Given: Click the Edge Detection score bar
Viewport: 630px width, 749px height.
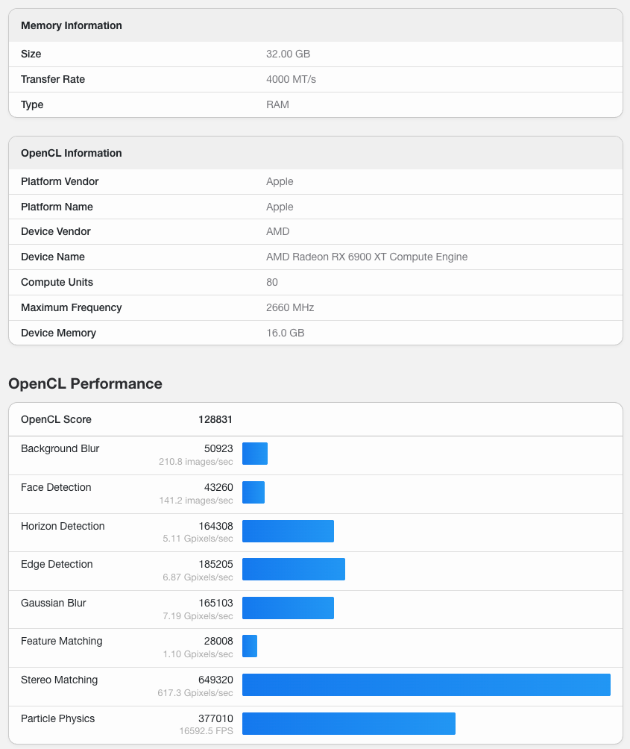Looking at the screenshot, I should tap(293, 569).
